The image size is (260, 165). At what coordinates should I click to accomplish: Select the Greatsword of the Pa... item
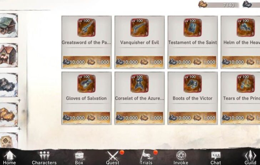(x=86, y=42)
